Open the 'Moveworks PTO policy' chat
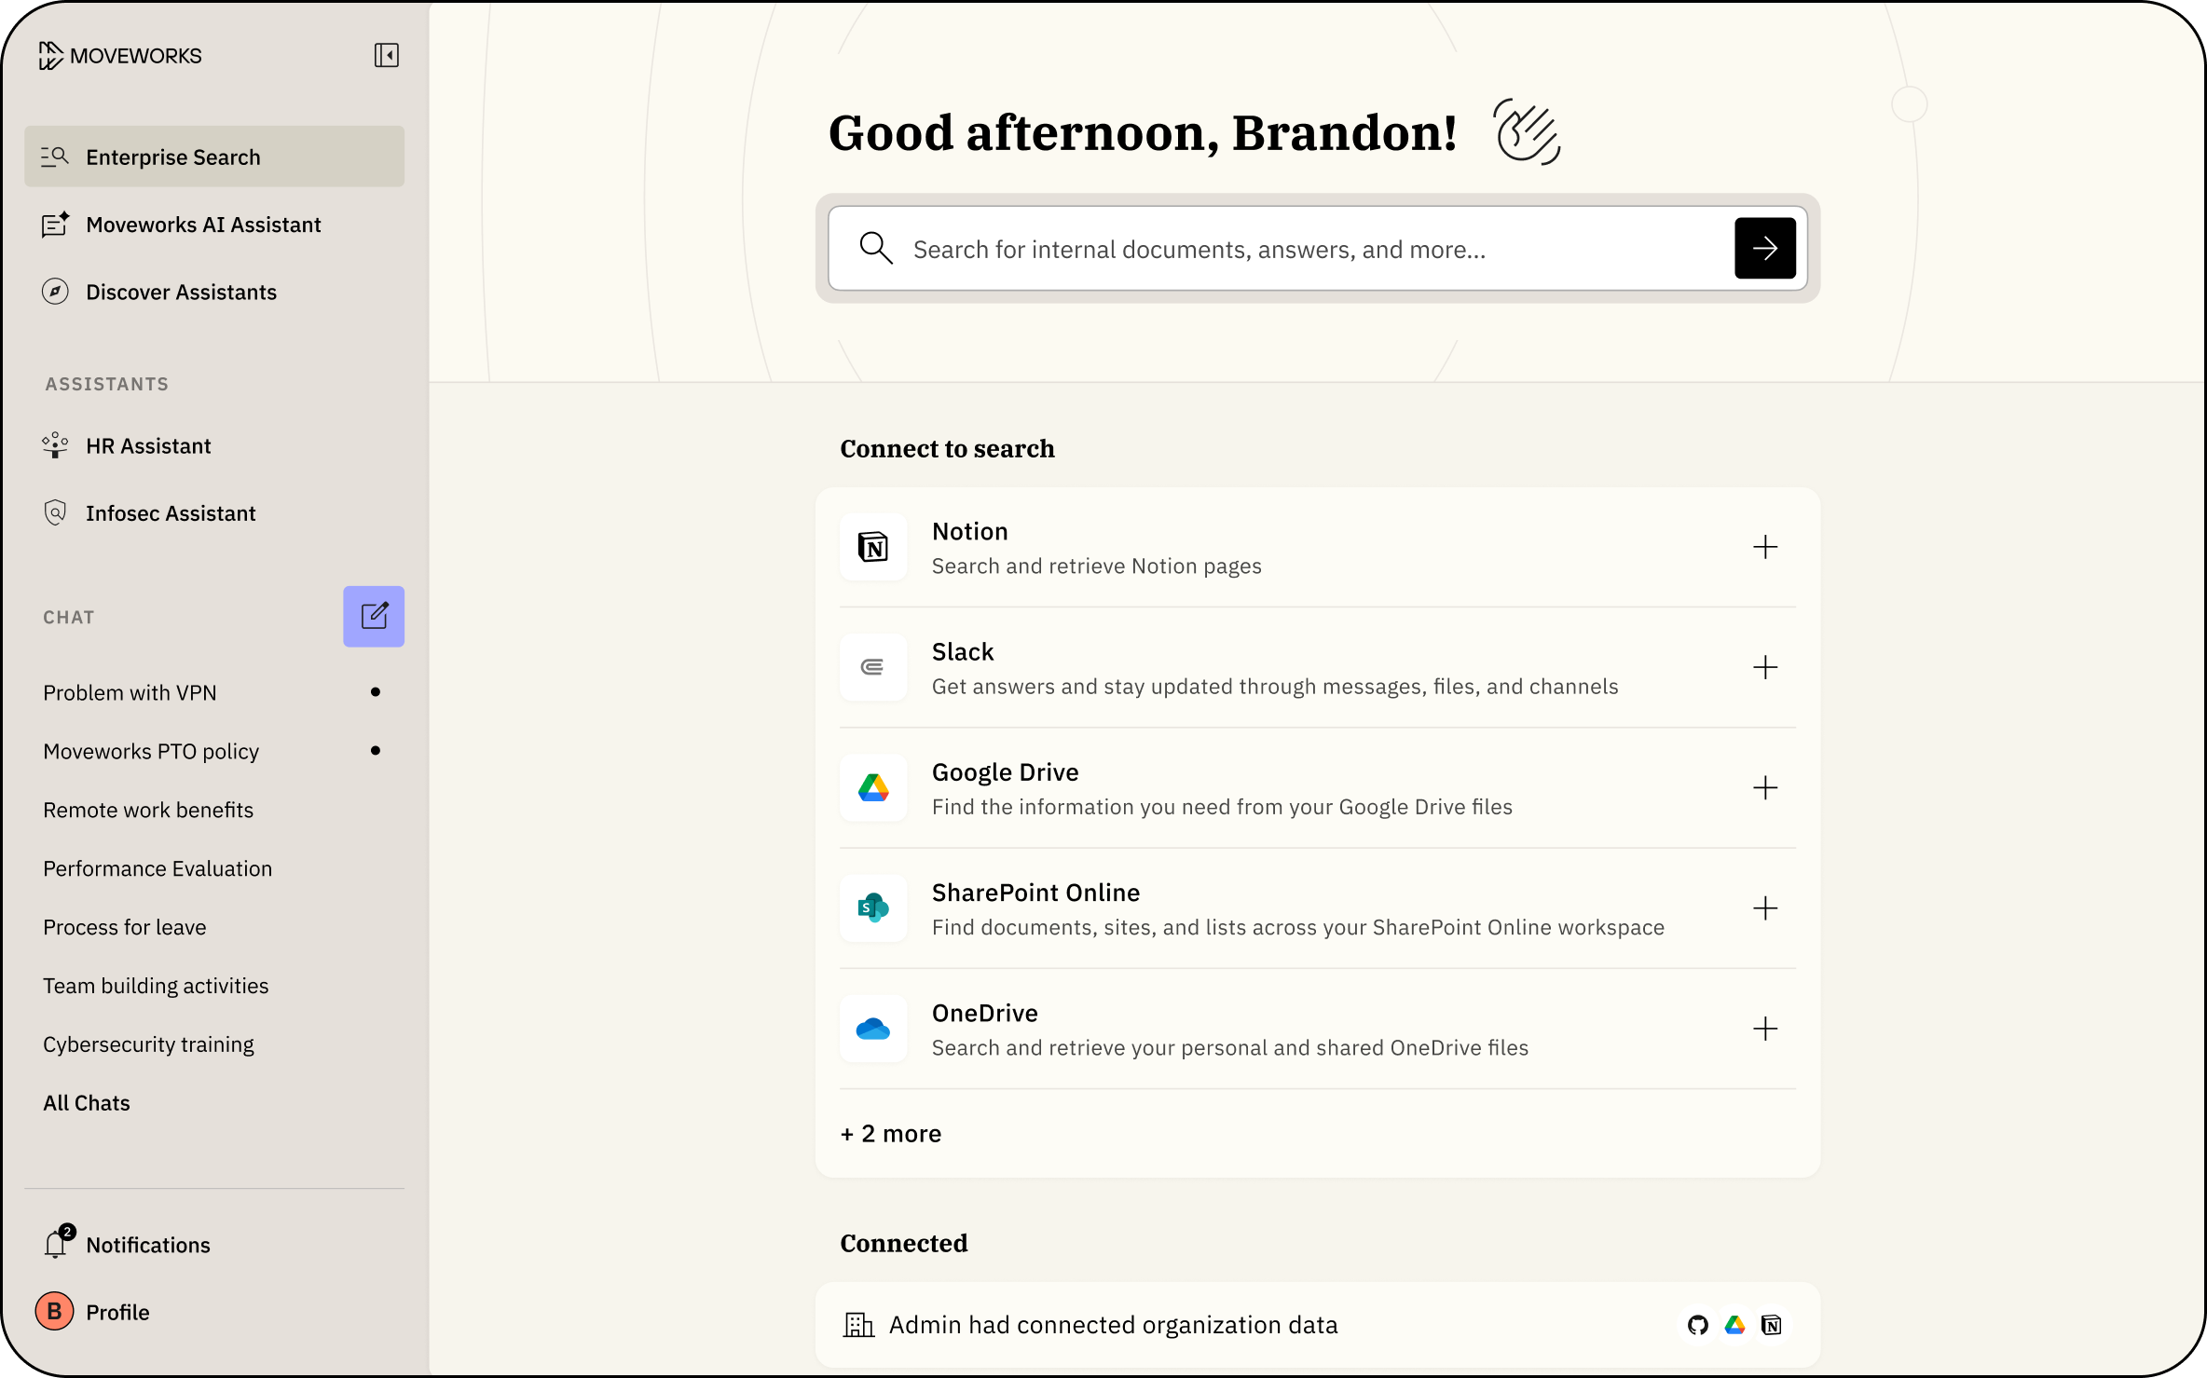 tap(151, 750)
